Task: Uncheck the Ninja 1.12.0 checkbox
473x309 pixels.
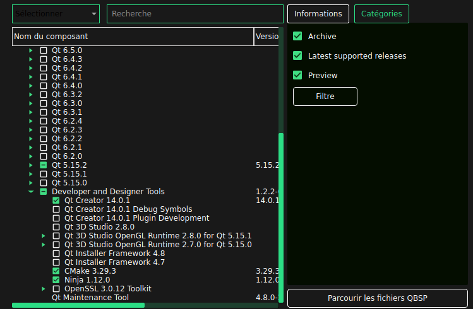Action: 56,280
